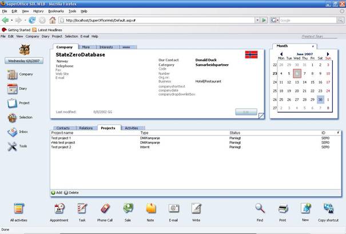The width and height of the screenshot is (346, 234).
Task: Open the Inbox navigator icon
Action: click(12, 132)
